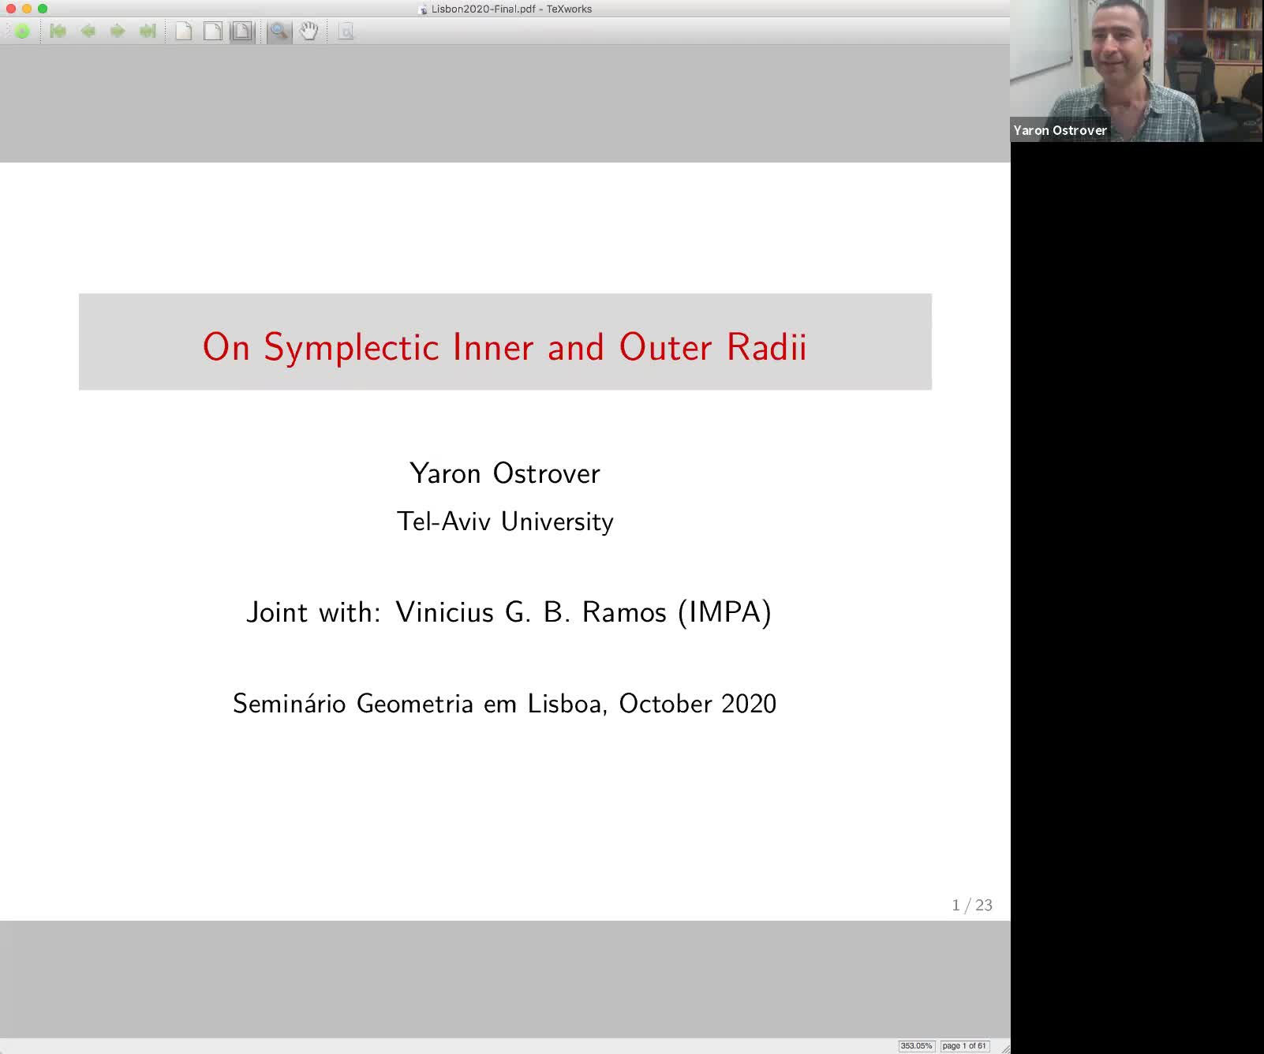This screenshot has width=1264, height=1054.
Task: Click the green Typeset button
Action: 22,32
